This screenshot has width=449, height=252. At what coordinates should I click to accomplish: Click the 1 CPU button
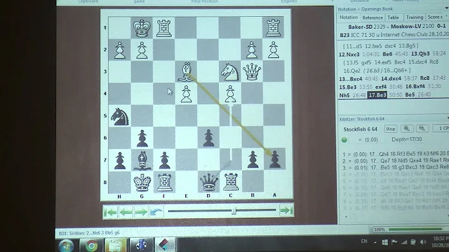point(441,128)
